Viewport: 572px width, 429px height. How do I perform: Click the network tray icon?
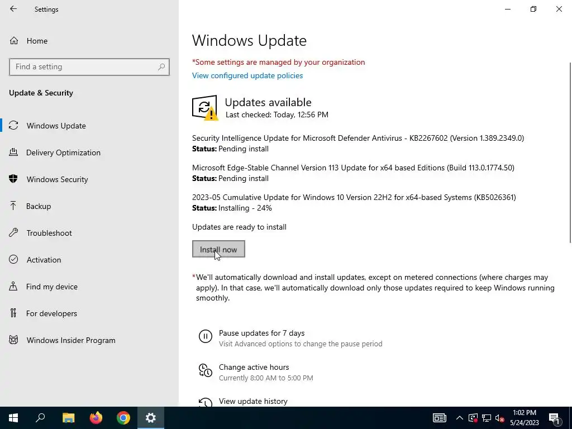click(x=487, y=418)
